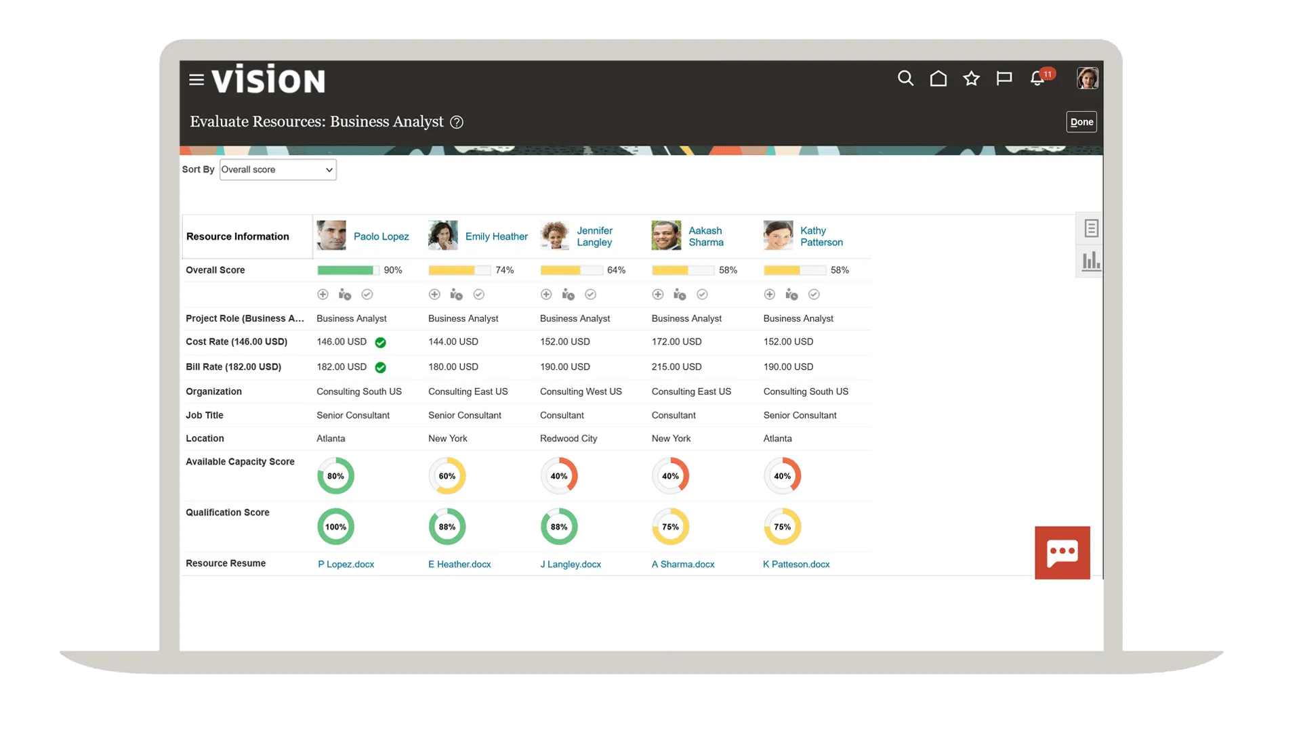The height and width of the screenshot is (734, 1301).
Task: Open A Sharma.docx resource resume
Action: (682, 563)
